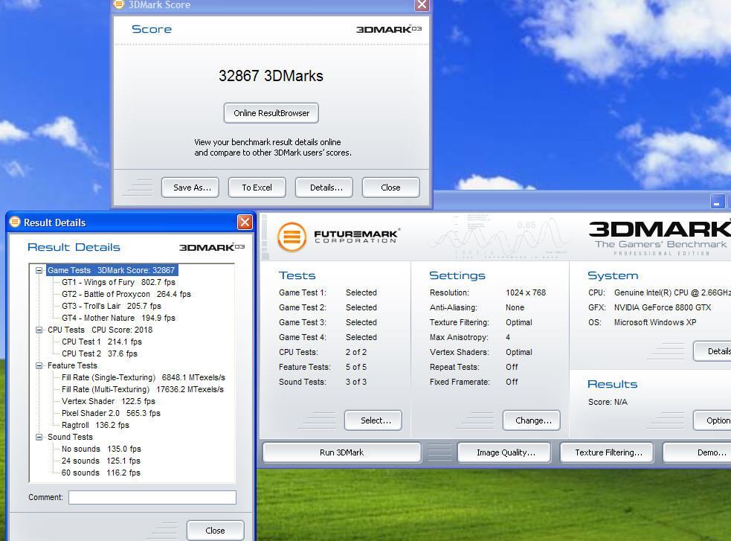The height and width of the screenshot is (541, 731).
Task: Click Resolution value 1024 x 768
Action: click(x=526, y=292)
